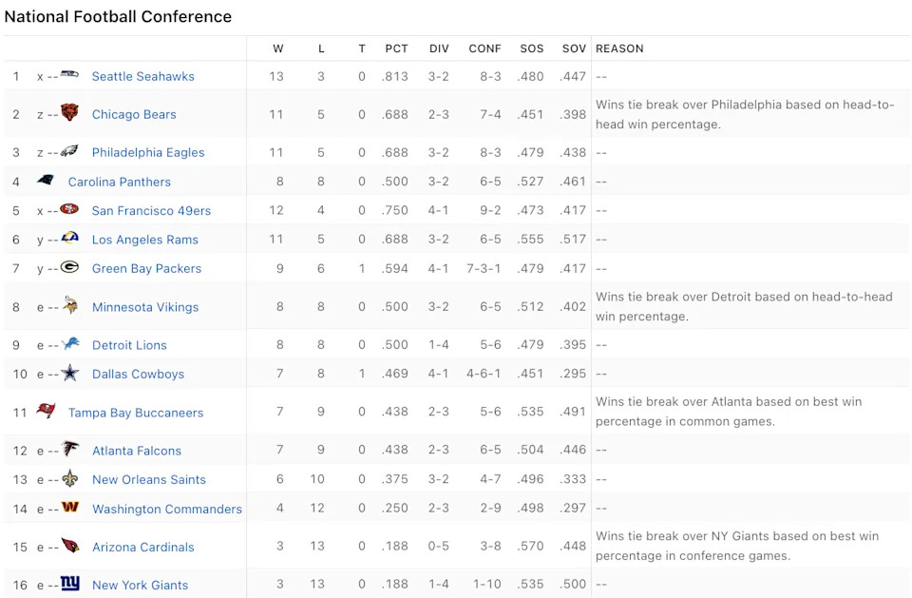Click the W column header

pos(277,48)
